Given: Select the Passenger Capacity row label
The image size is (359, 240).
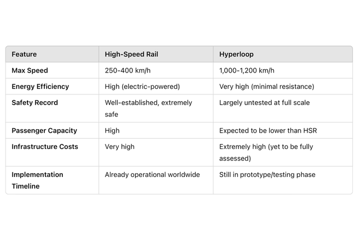Looking at the screenshot, I should pos(44,130).
